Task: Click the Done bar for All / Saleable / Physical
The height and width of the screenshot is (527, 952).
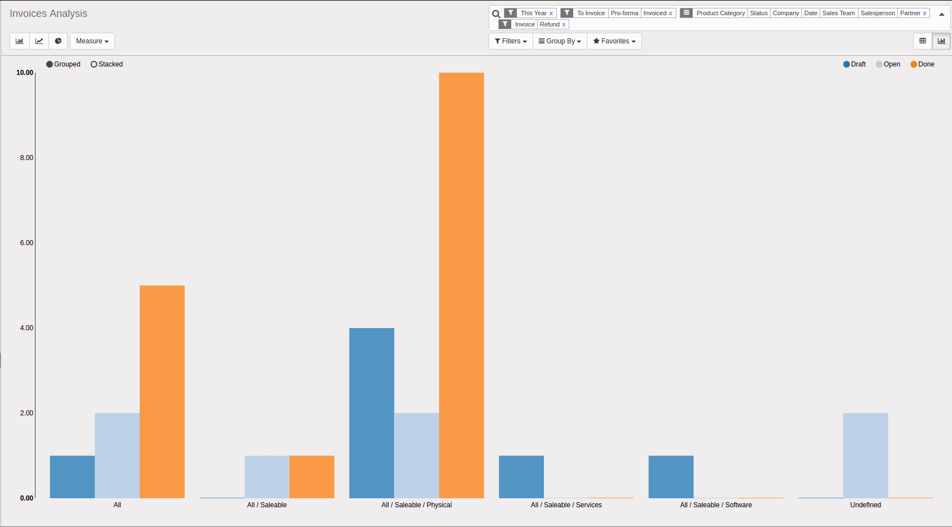Action: (462, 285)
